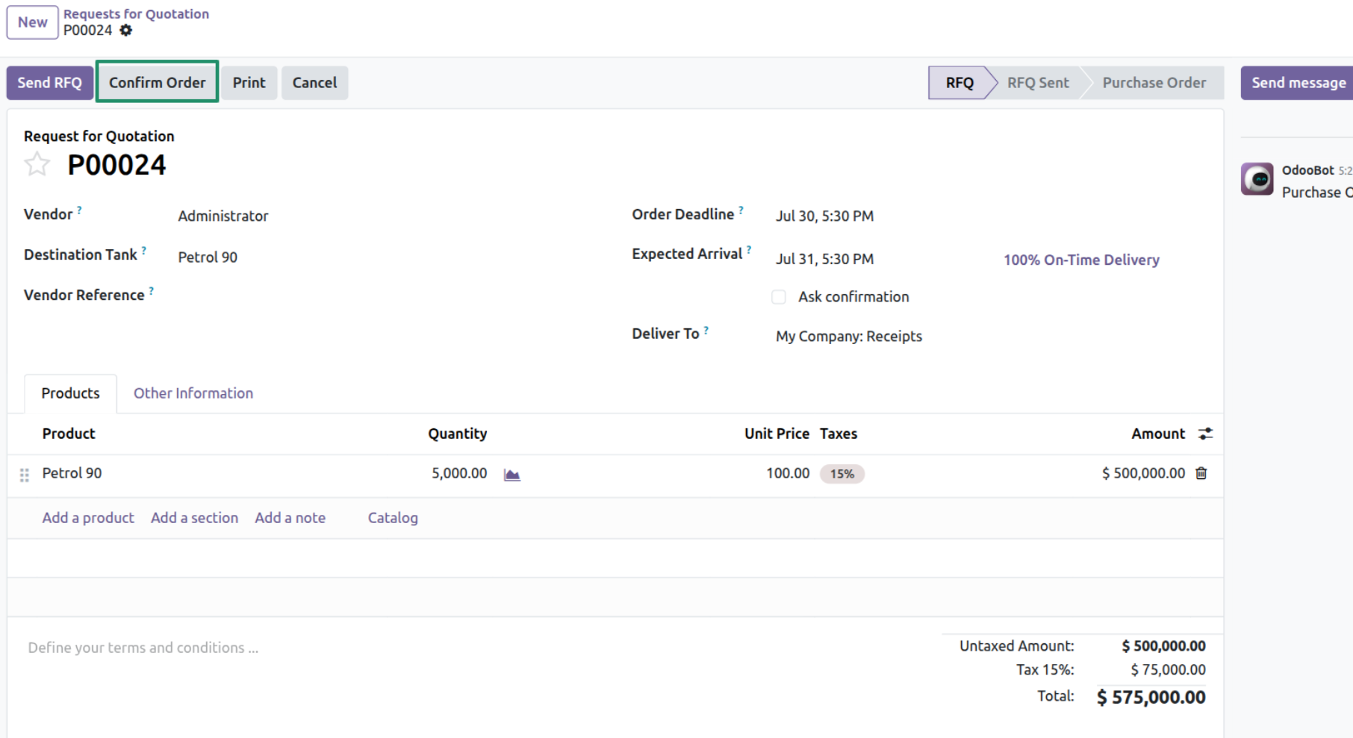The image size is (1353, 738).
Task: Open the forecast chart icon for Petrol 90
Action: [x=511, y=475]
